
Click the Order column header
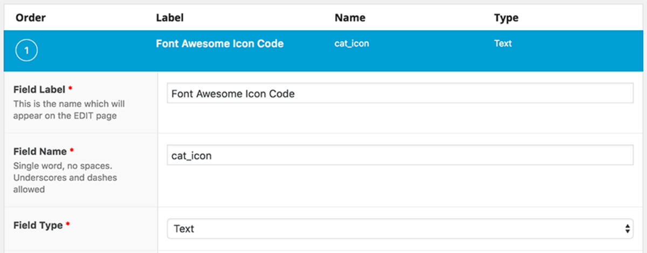[x=31, y=18]
